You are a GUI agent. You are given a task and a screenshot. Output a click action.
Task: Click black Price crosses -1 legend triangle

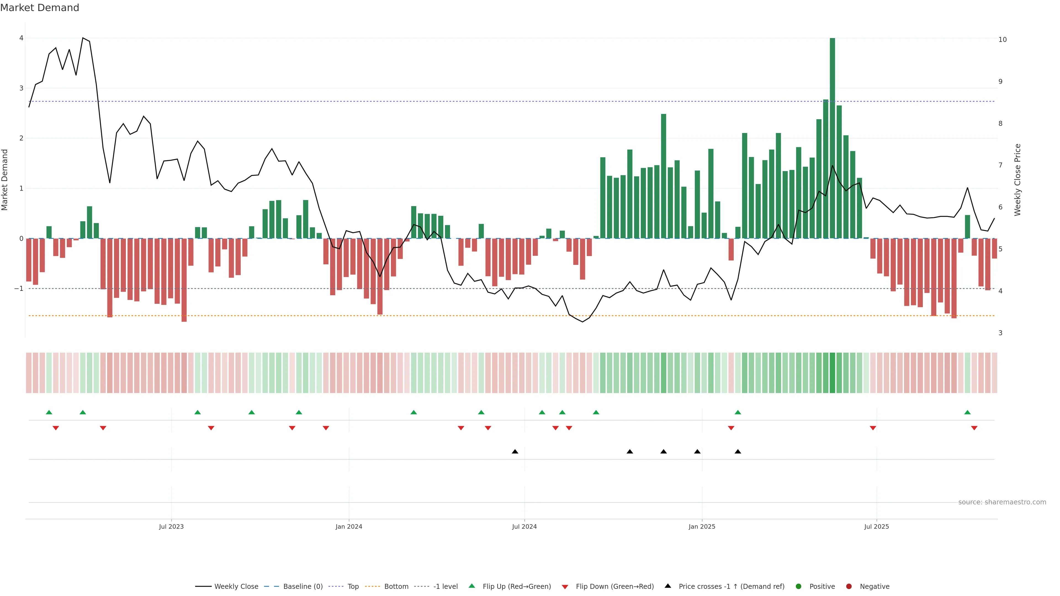(668, 586)
